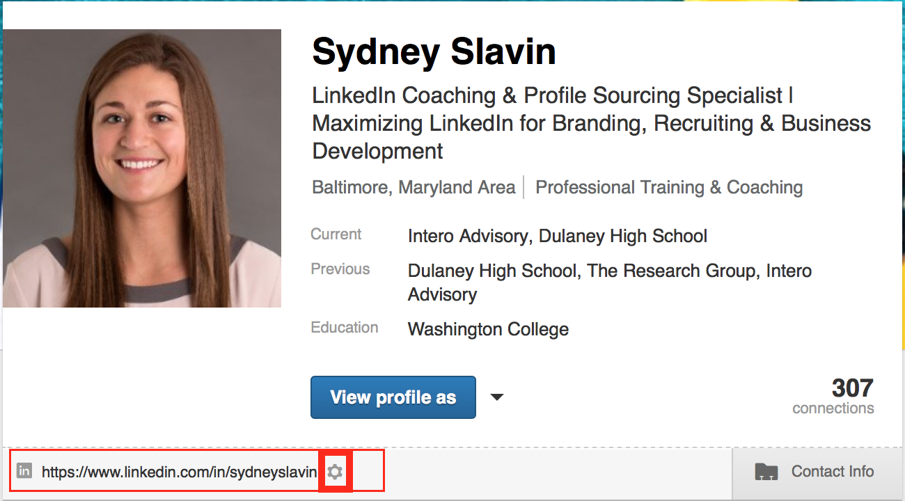Click the LinkedIn logo icon before the URL
The height and width of the screenshot is (501, 905).
coord(24,471)
